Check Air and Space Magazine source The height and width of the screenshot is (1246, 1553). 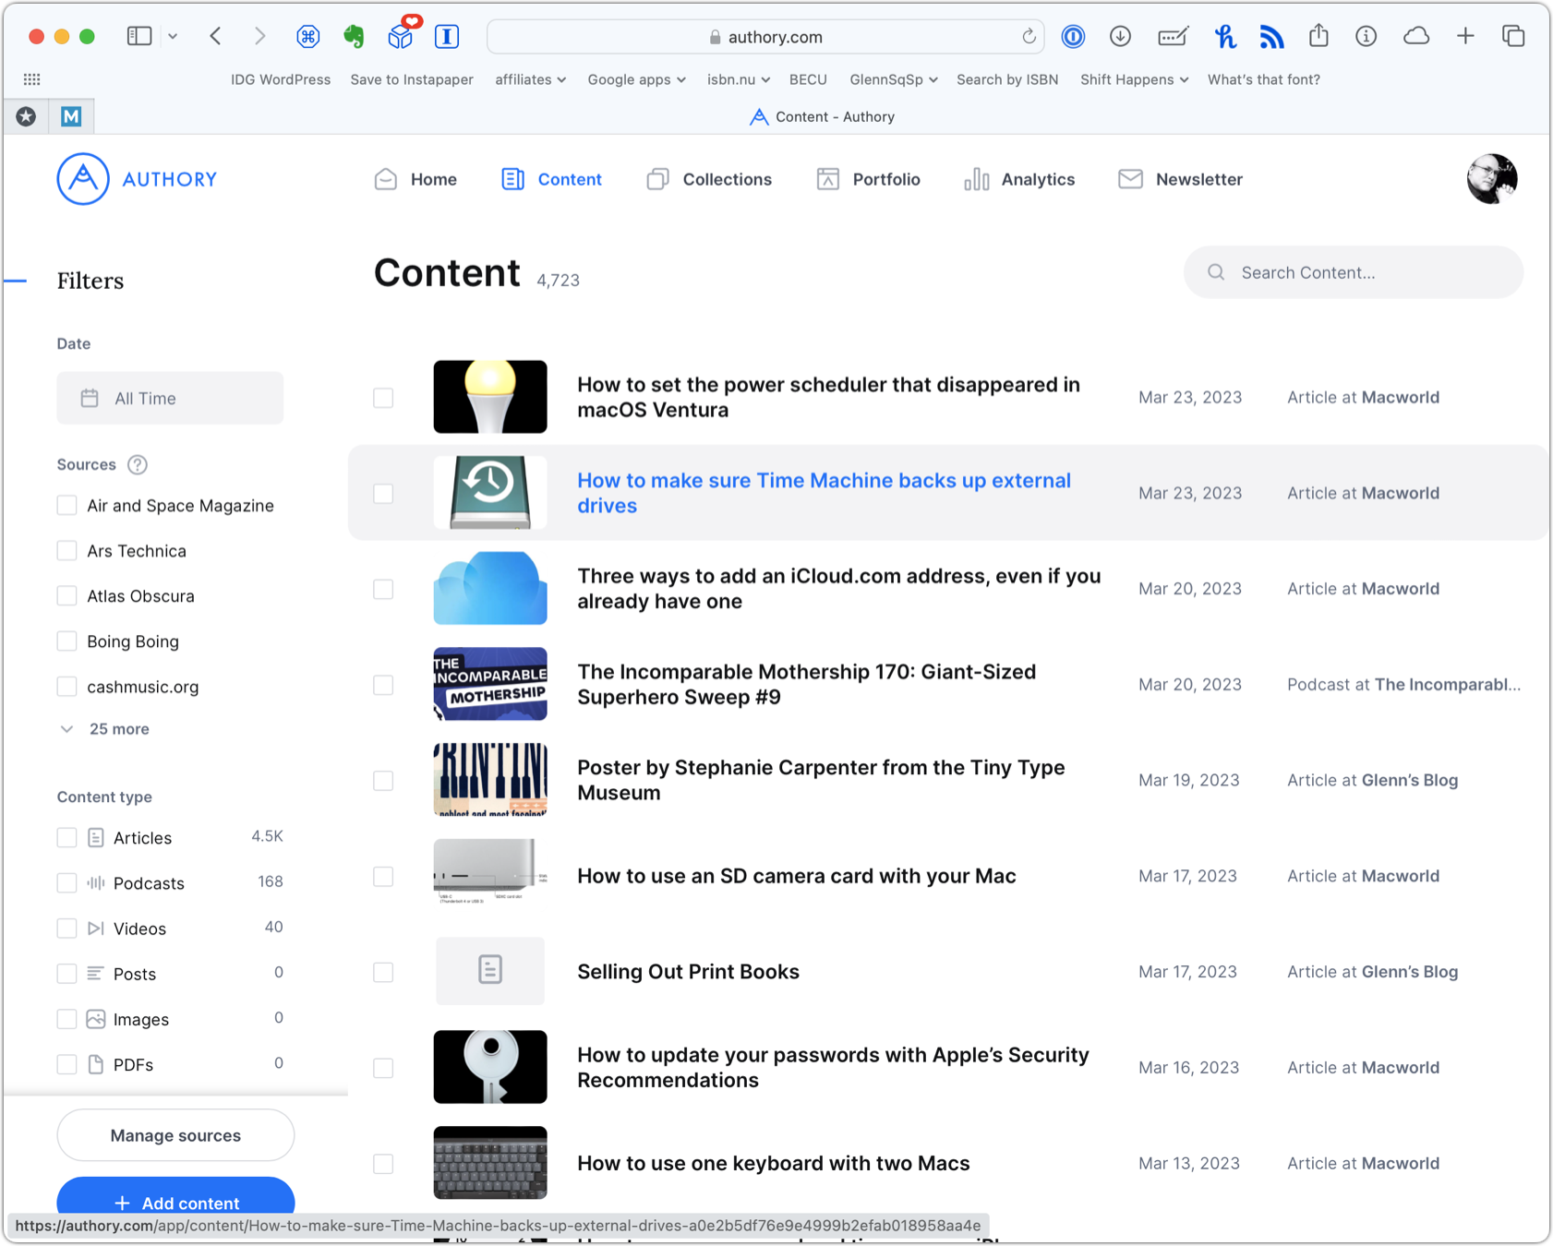66,505
